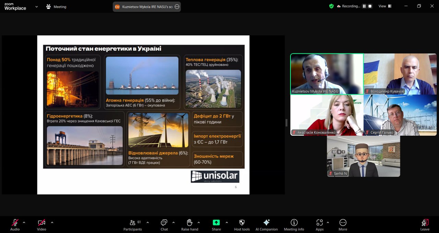Select Kuznietsov Mykola's video tile
This screenshot has height=233, width=439.
coord(327,74)
